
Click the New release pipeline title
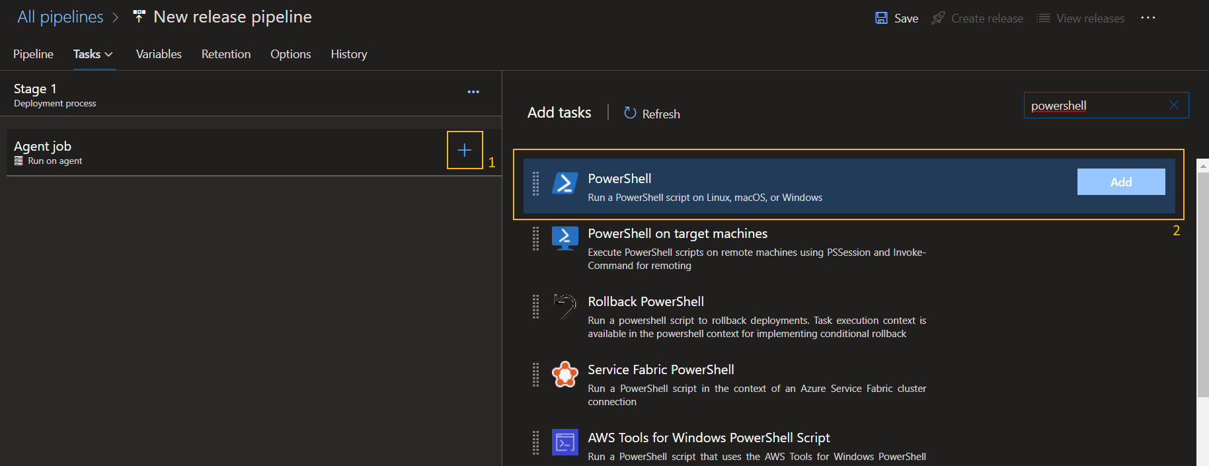tap(233, 17)
